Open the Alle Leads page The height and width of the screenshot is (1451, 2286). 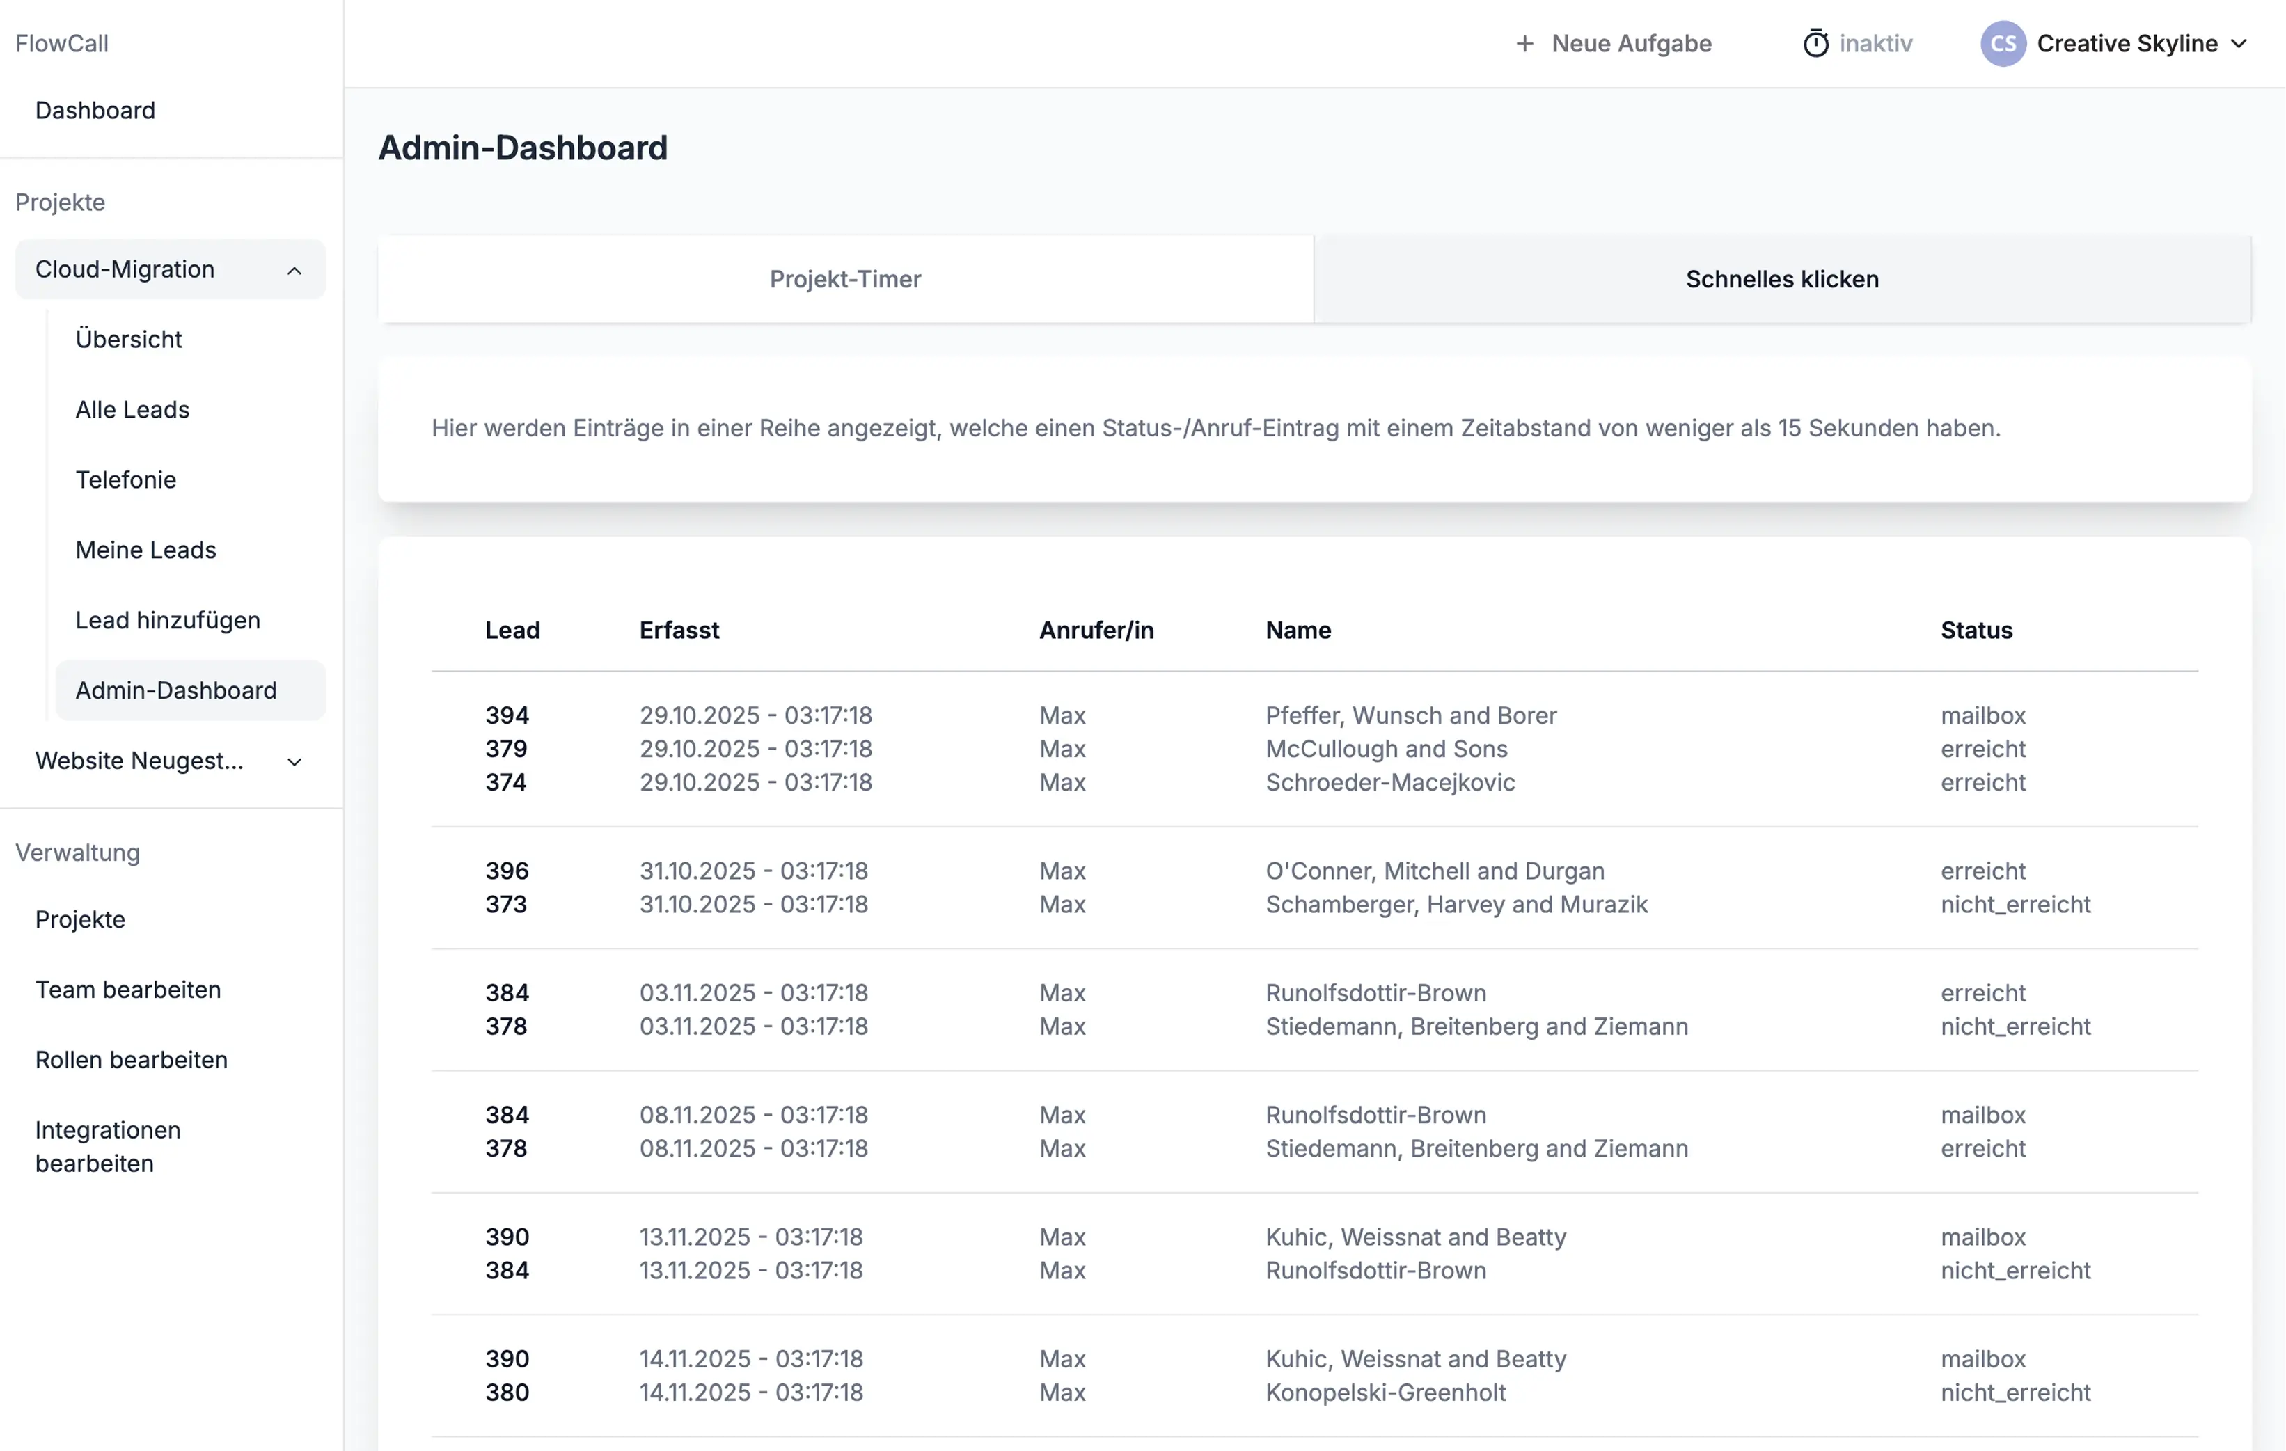pos(132,409)
